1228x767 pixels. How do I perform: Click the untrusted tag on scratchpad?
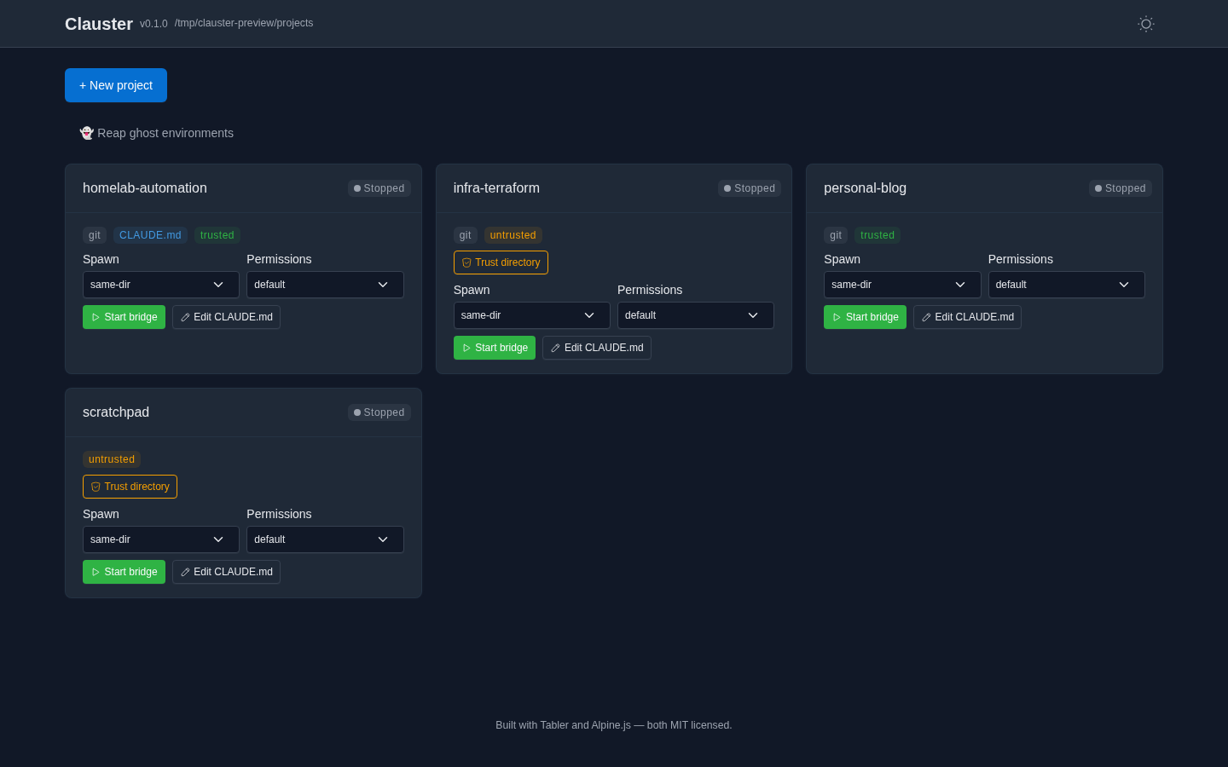(112, 459)
